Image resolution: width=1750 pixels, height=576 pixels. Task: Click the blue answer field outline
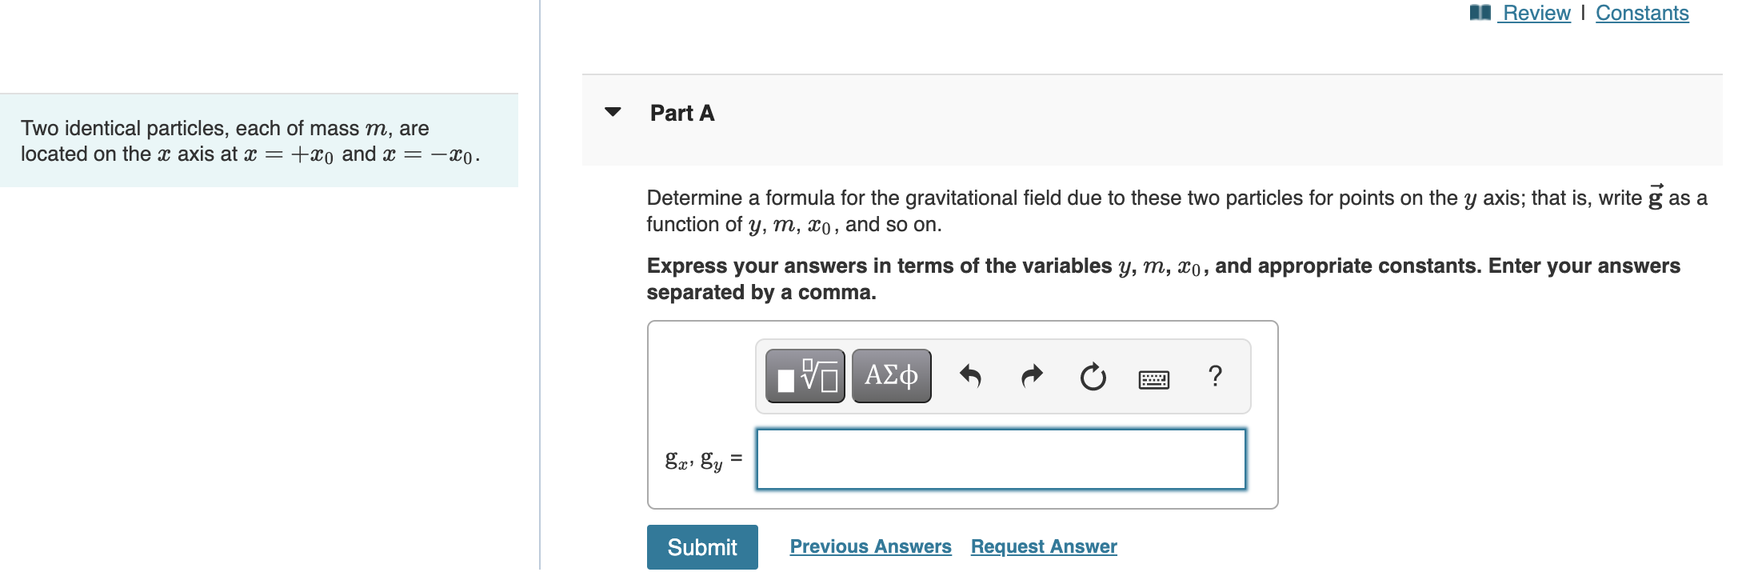coord(999,458)
